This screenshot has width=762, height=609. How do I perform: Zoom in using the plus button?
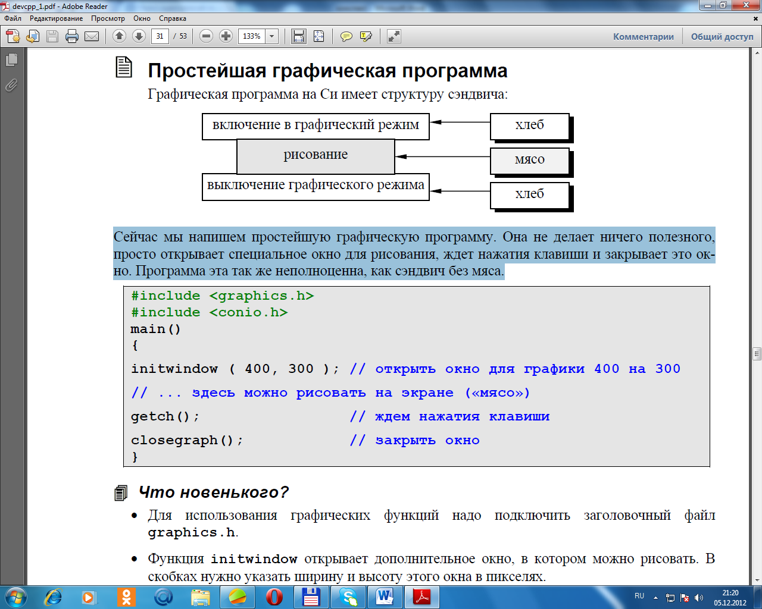pyautogui.click(x=226, y=36)
